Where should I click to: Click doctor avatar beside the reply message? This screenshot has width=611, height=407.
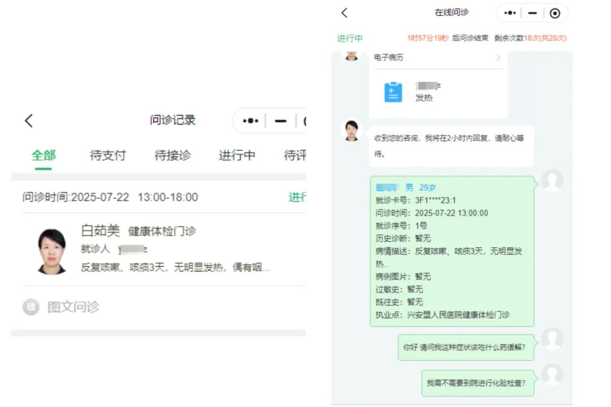[x=351, y=131]
